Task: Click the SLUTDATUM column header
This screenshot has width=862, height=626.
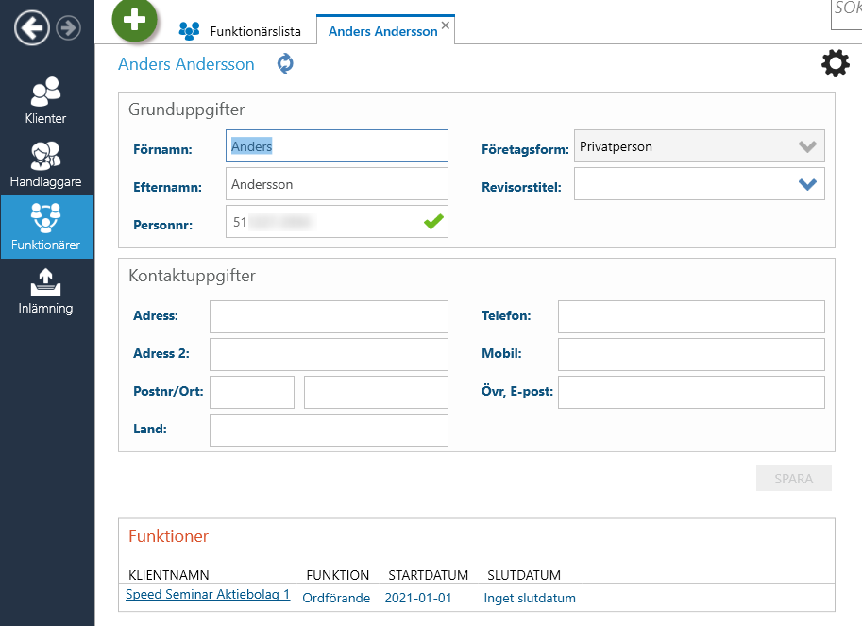Action: (x=524, y=575)
